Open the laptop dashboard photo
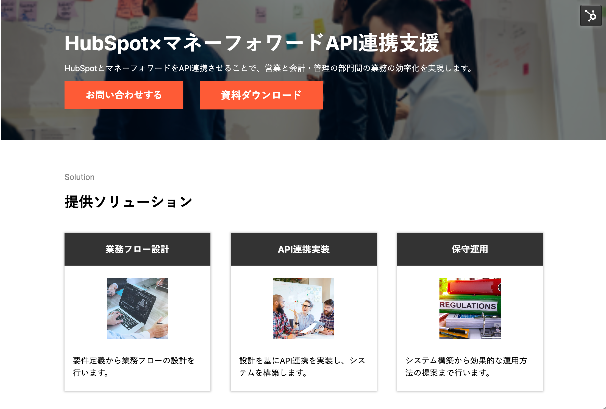Screen dimensions: 606x409 [137, 308]
